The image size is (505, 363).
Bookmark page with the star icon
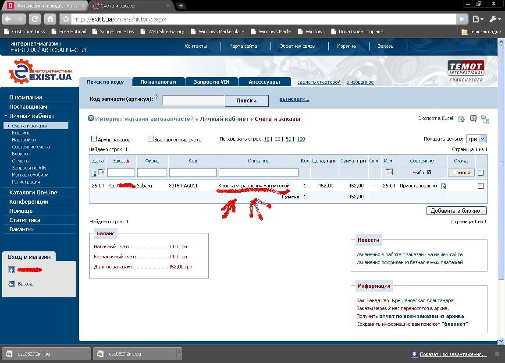(x=66, y=19)
